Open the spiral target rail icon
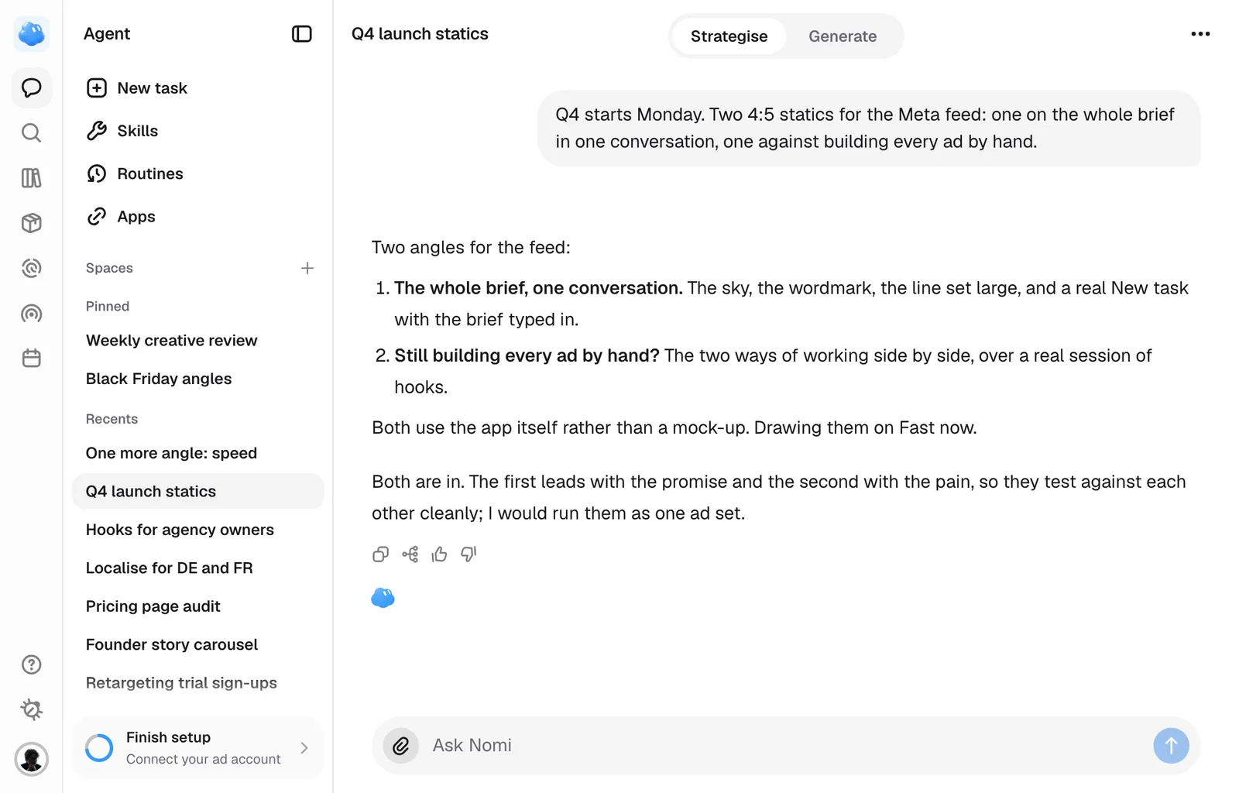The image size is (1239, 793). [x=32, y=268]
